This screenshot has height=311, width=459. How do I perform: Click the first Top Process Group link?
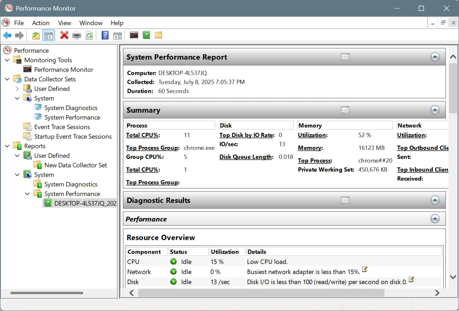click(153, 148)
